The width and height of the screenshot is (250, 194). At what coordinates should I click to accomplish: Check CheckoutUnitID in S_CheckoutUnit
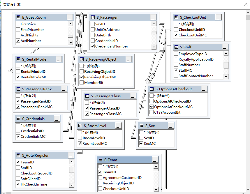coord(176,29)
